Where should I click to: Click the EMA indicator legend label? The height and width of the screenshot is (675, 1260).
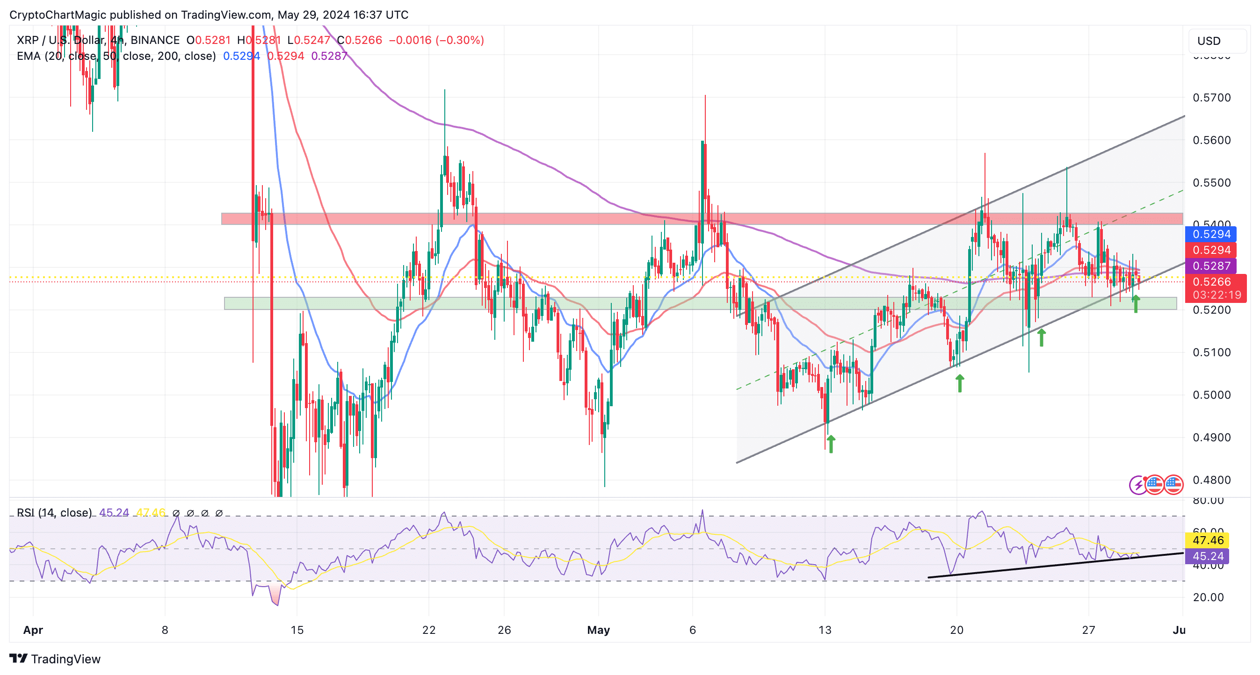click(x=116, y=56)
